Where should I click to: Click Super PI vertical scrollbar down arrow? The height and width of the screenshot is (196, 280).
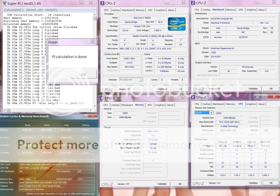[95, 106]
